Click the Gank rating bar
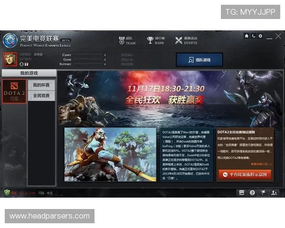285x228 pixels. (x=87, y=59)
